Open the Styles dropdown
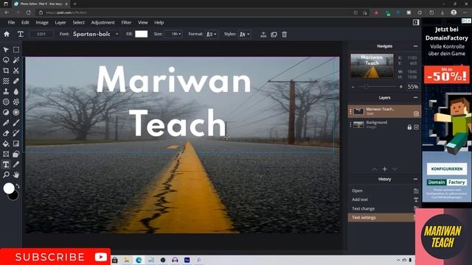 tap(244, 35)
